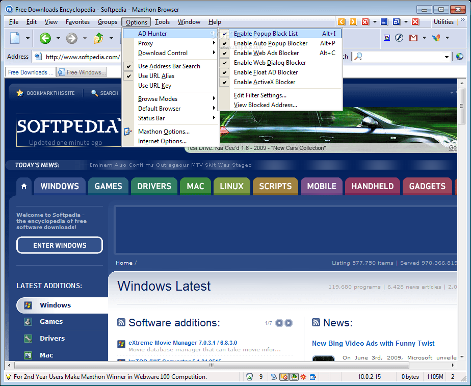Click Software additions RSS feed icon
The height and width of the screenshot is (386, 471).
121,322
